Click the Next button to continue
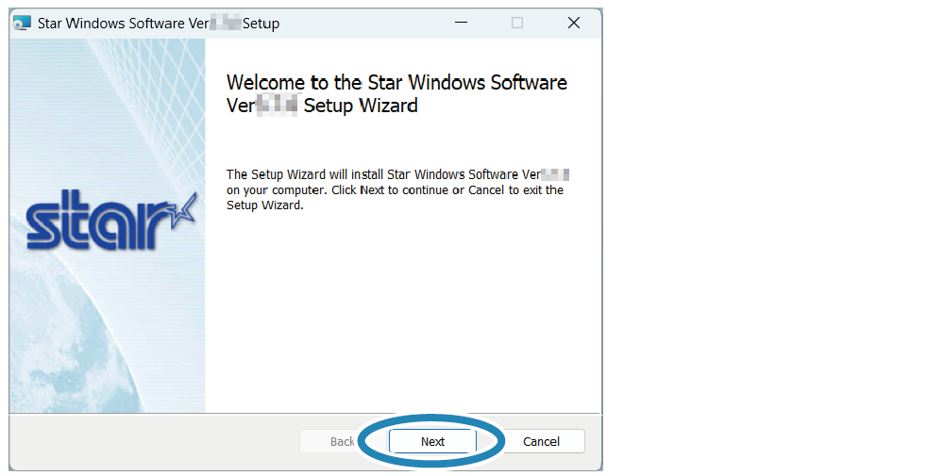Viewport: 944px width, 476px height. (432, 441)
